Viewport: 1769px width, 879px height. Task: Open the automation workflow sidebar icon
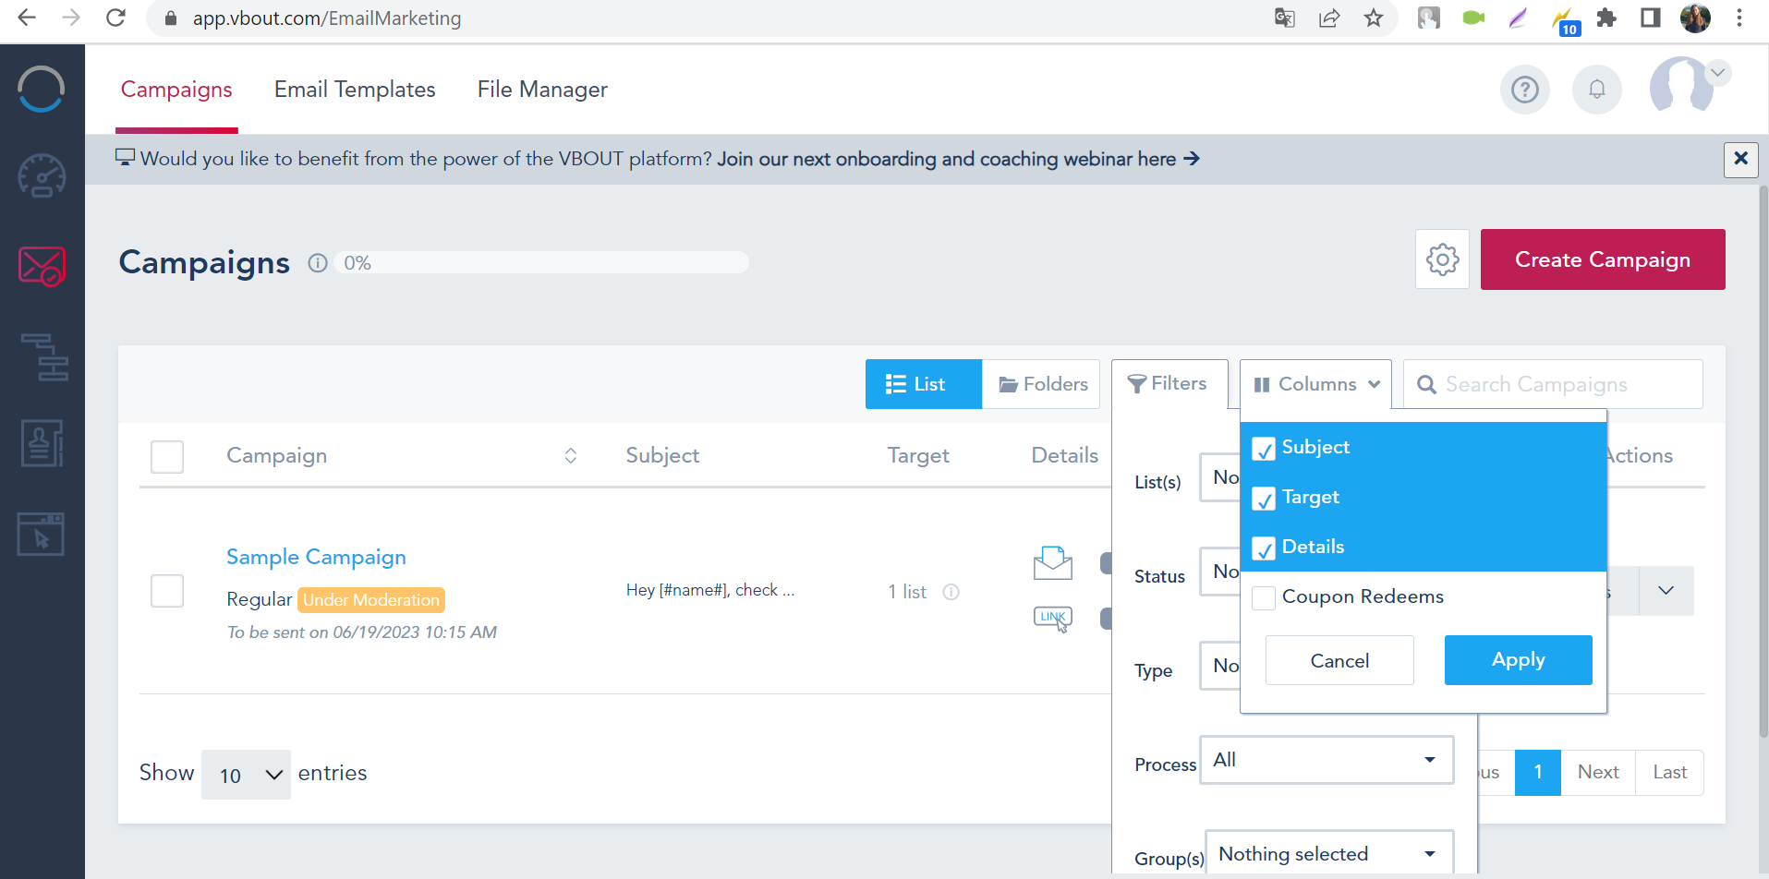(44, 356)
